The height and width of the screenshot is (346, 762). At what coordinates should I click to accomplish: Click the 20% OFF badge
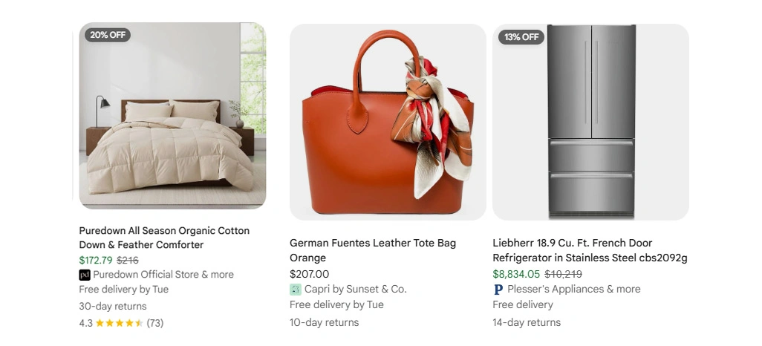tap(108, 35)
